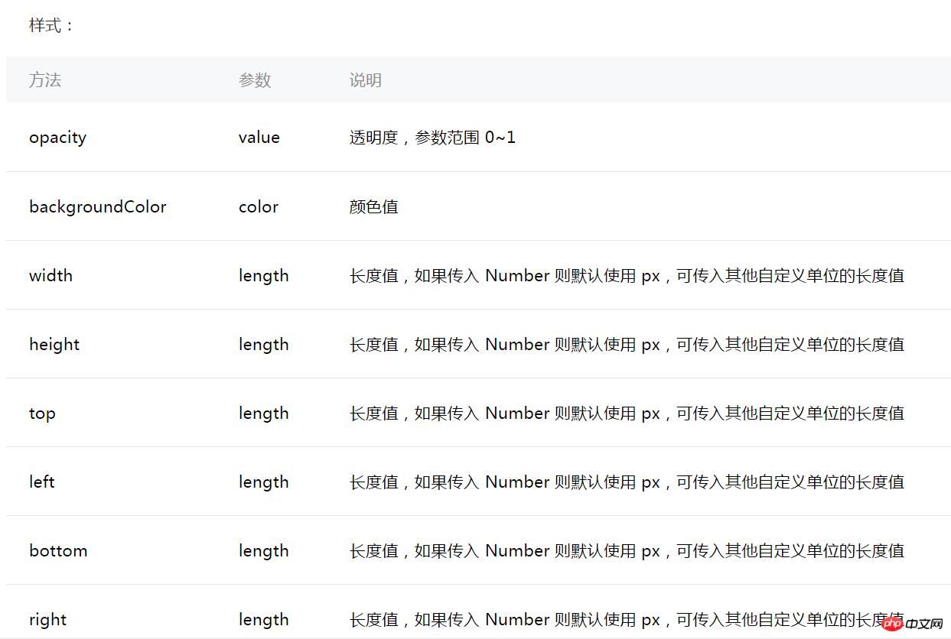Screen dimensions: 951x639
Task: Click the 透明度 range description text
Action: click(432, 138)
